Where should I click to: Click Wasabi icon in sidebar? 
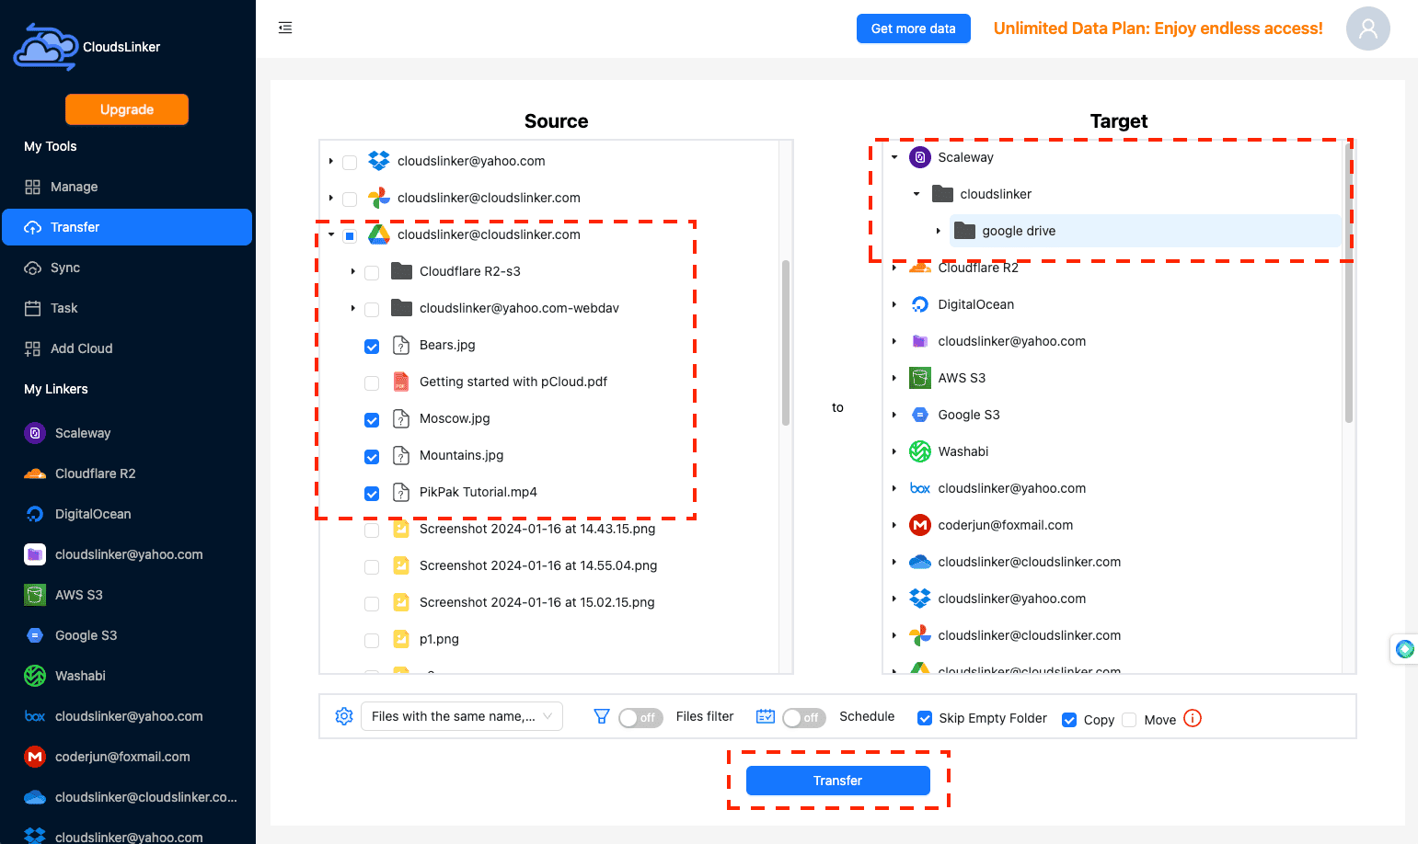(x=35, y=676)
